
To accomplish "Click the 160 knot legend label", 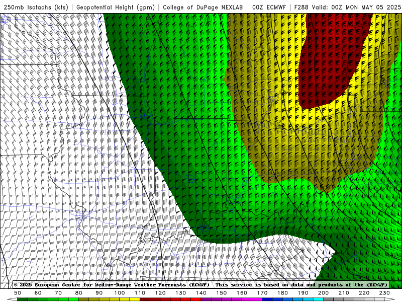I will (242, 293).
